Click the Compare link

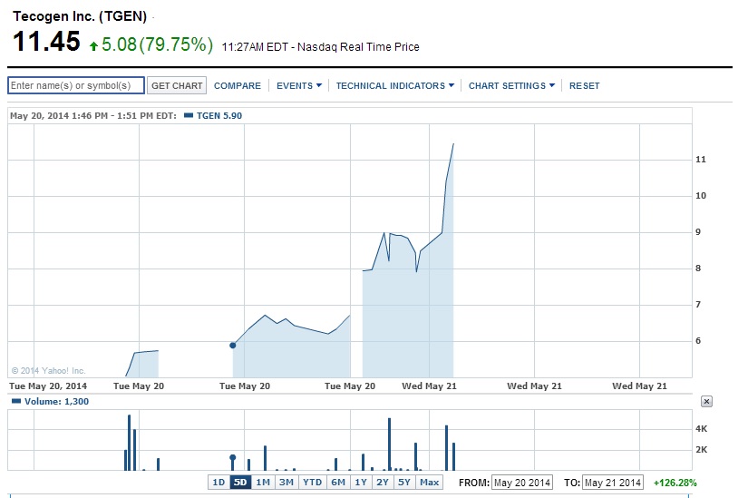[x=237, y=85]
